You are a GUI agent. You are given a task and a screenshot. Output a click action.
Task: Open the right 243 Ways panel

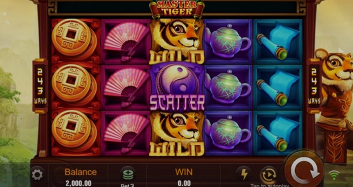315,86
